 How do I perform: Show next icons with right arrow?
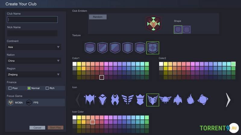pyautogui.click(x=228, y=100)
